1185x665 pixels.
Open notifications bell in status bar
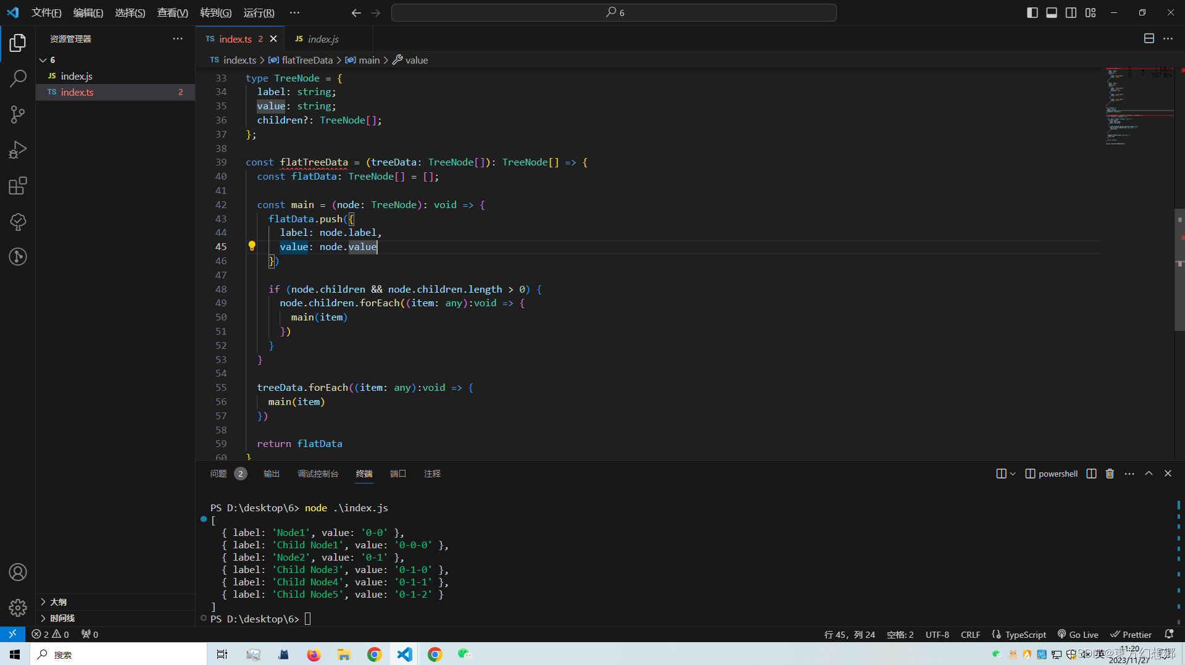coord(1168,634)
